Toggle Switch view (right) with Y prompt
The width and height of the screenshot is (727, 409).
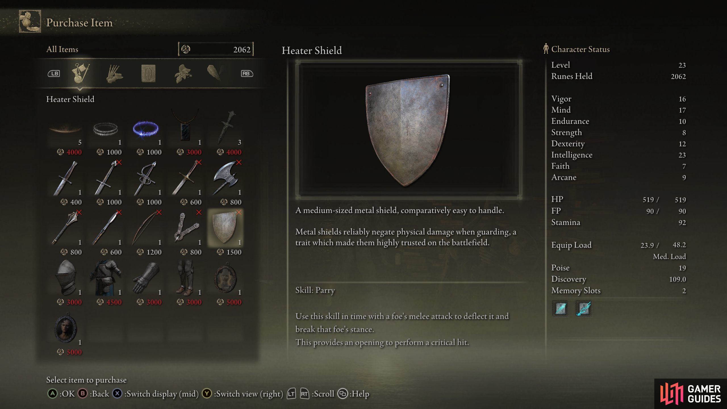[243, 394]
